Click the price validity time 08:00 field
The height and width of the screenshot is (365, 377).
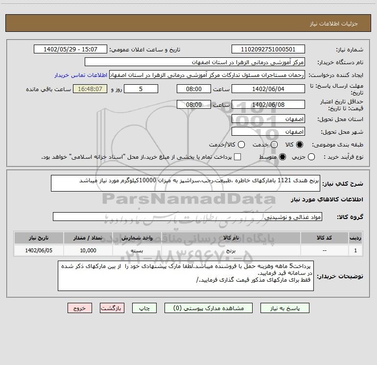[x=194, y=104]
